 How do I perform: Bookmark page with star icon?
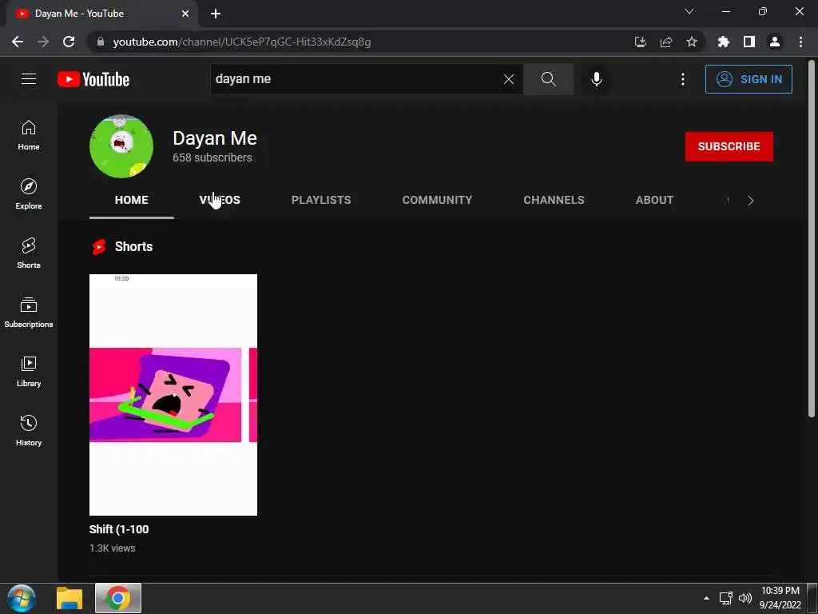point(692,42)
